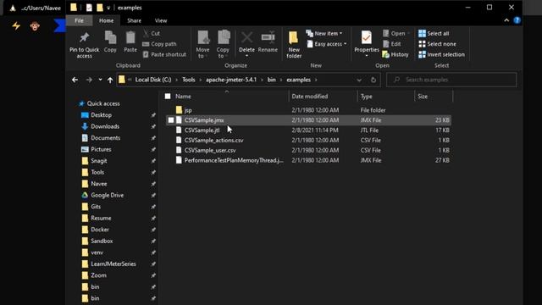The height and width of the screenshot is (305, 542).
Task: Go forward with the right arrow
Action: coord(89,80)
